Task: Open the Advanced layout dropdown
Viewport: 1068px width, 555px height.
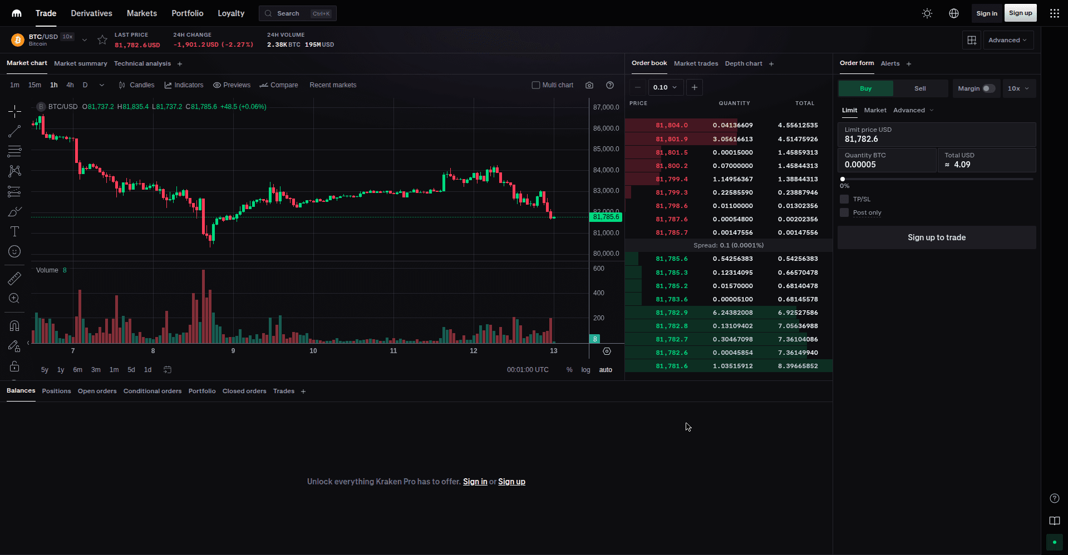Action: click(1008, 40)
